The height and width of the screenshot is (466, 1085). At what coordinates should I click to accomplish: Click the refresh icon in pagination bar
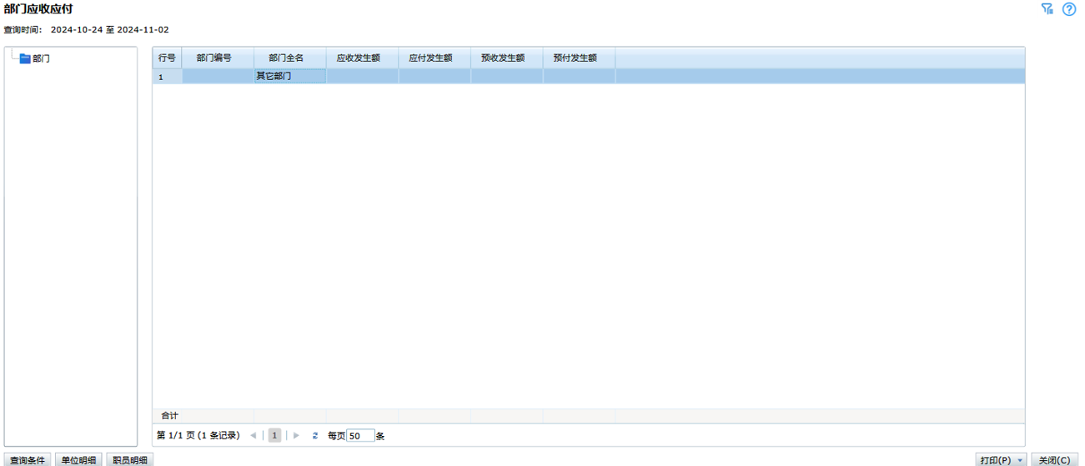point(315,435)
